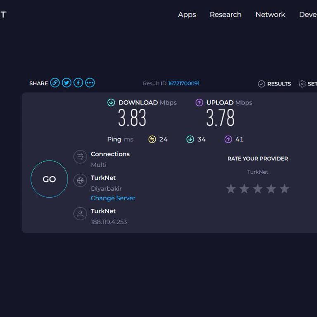The width and height of the screenshot is (317, 317).
Task: Copy the result link via share link icon
Action: (x=55, y=83)
